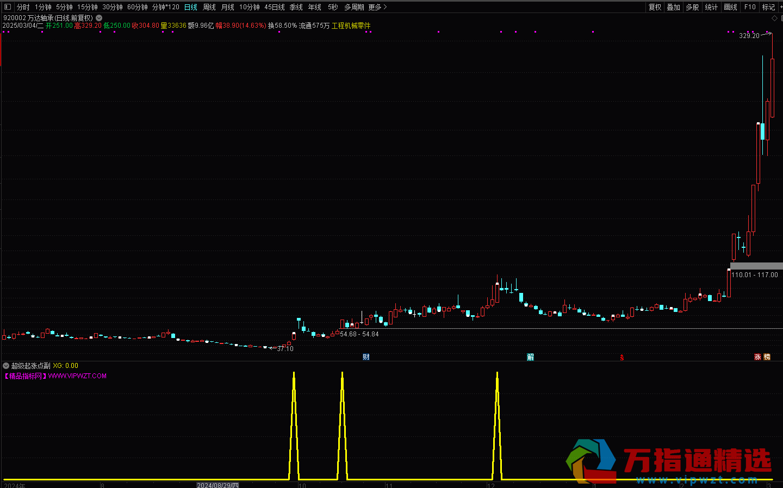Click the 329.20 high price label
783x488 pixels.
[749, 36]
